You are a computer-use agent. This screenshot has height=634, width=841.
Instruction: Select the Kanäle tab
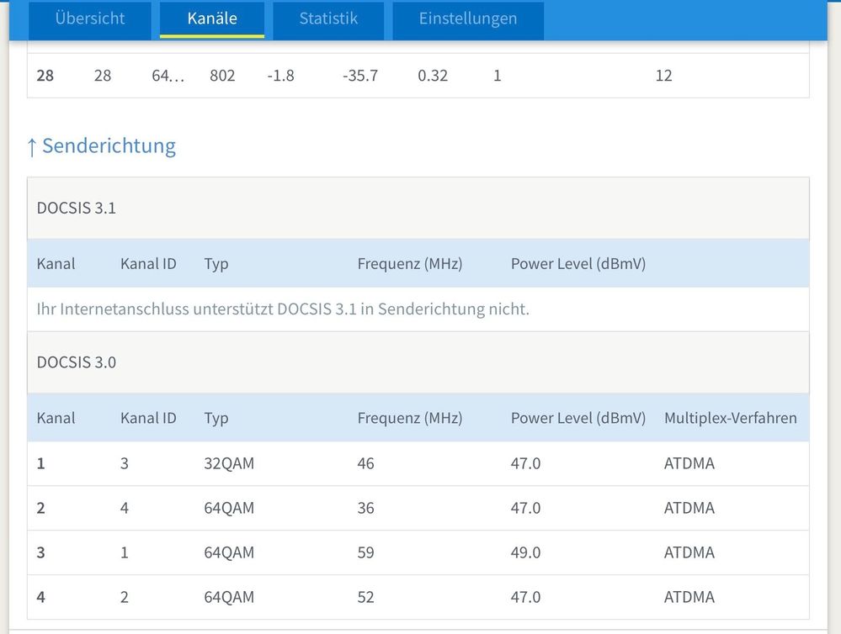pyautogui.click(x=212, y=18)
